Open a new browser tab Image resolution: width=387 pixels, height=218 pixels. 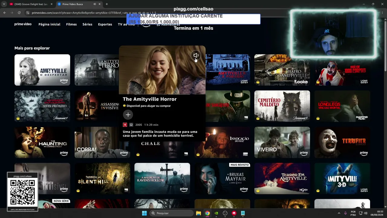tap(107, 4)
